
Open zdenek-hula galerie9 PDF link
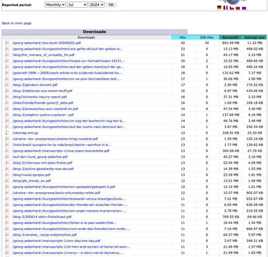tap(67, 73)
